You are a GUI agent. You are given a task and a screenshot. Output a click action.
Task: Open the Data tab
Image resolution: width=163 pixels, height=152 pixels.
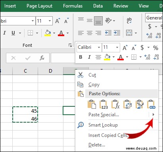tap(98, 6)
